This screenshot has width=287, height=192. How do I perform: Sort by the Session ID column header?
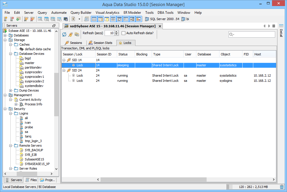[x=106, y=54]
